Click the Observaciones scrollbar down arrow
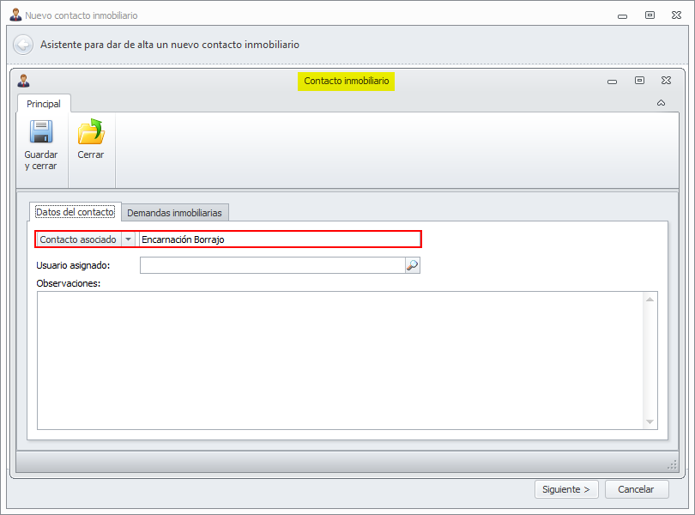The height and width of the screenshot is (515, 695). pos(650,421)
